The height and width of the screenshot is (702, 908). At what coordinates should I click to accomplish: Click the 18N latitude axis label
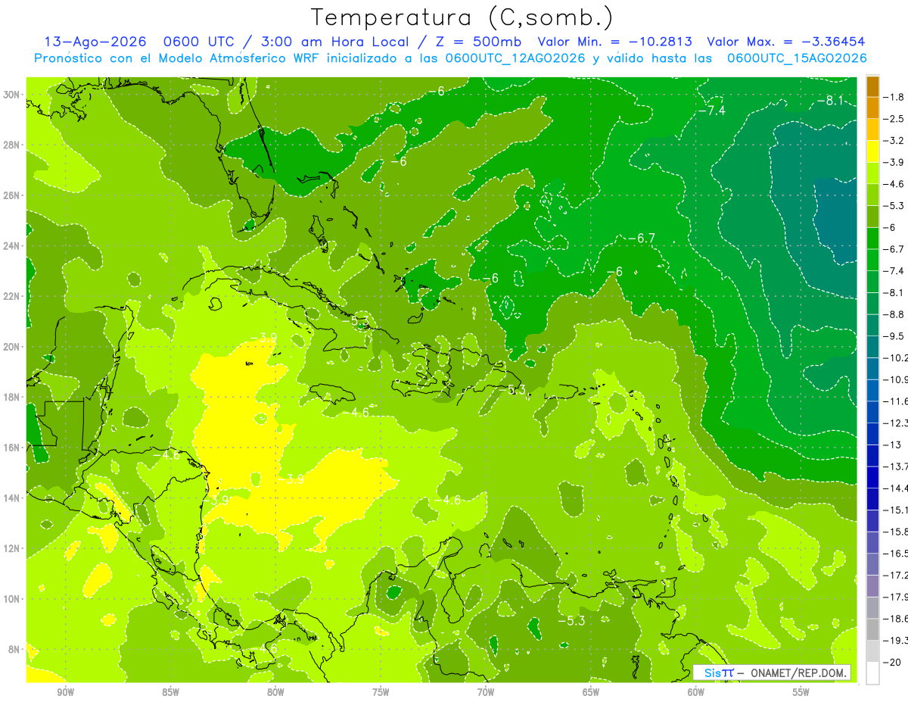tap(13, 397)
